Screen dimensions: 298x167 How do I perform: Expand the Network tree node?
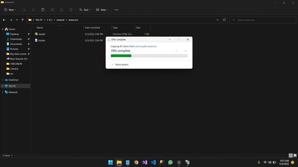click(x=2, y=92)
